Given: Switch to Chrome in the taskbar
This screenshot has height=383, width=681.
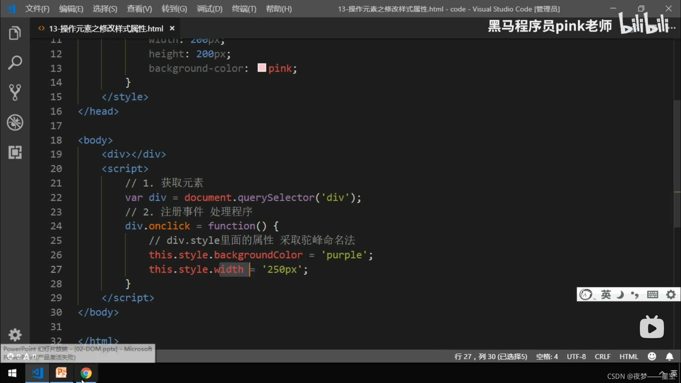Looking at the screenshot, I should [86, 373].
